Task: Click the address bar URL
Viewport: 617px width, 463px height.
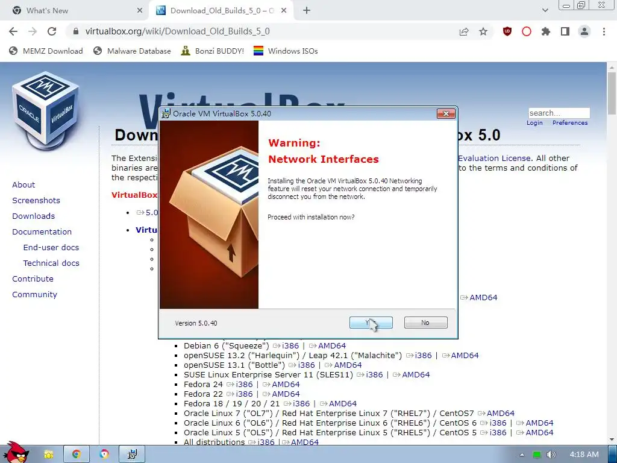Action: pos(178,31)
